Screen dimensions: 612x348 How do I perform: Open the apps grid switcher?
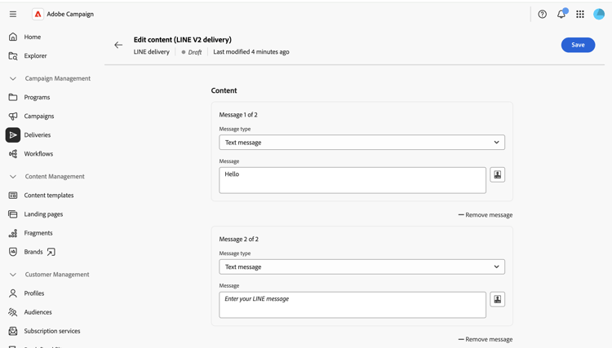click(580, 14)
